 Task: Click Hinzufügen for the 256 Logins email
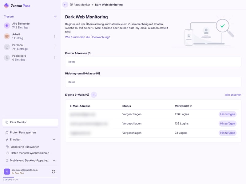pyautogui.click(x=228, y=114)
